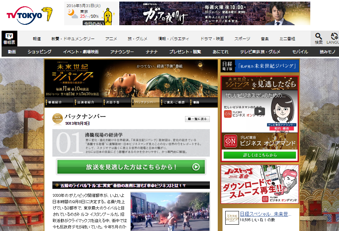This screenshot has height=231, width=339.
Task: Click the Istanbul protest photo thumbnail
Action: coord(170,212)
